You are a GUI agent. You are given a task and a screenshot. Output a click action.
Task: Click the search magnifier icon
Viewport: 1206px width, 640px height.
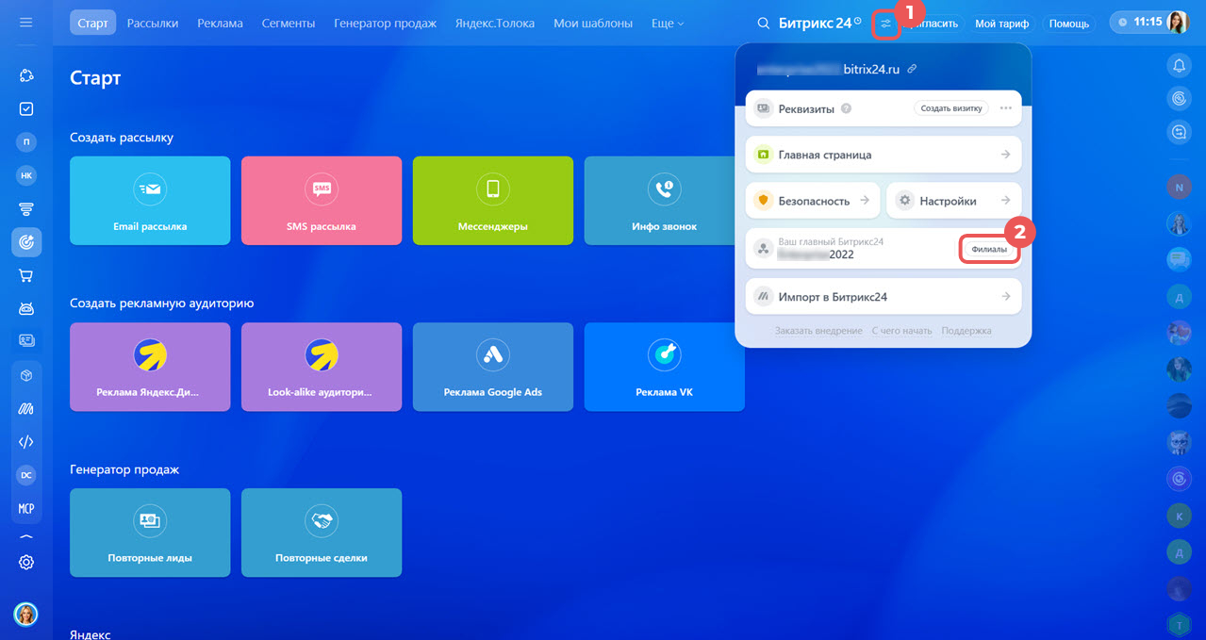(764, 24)
